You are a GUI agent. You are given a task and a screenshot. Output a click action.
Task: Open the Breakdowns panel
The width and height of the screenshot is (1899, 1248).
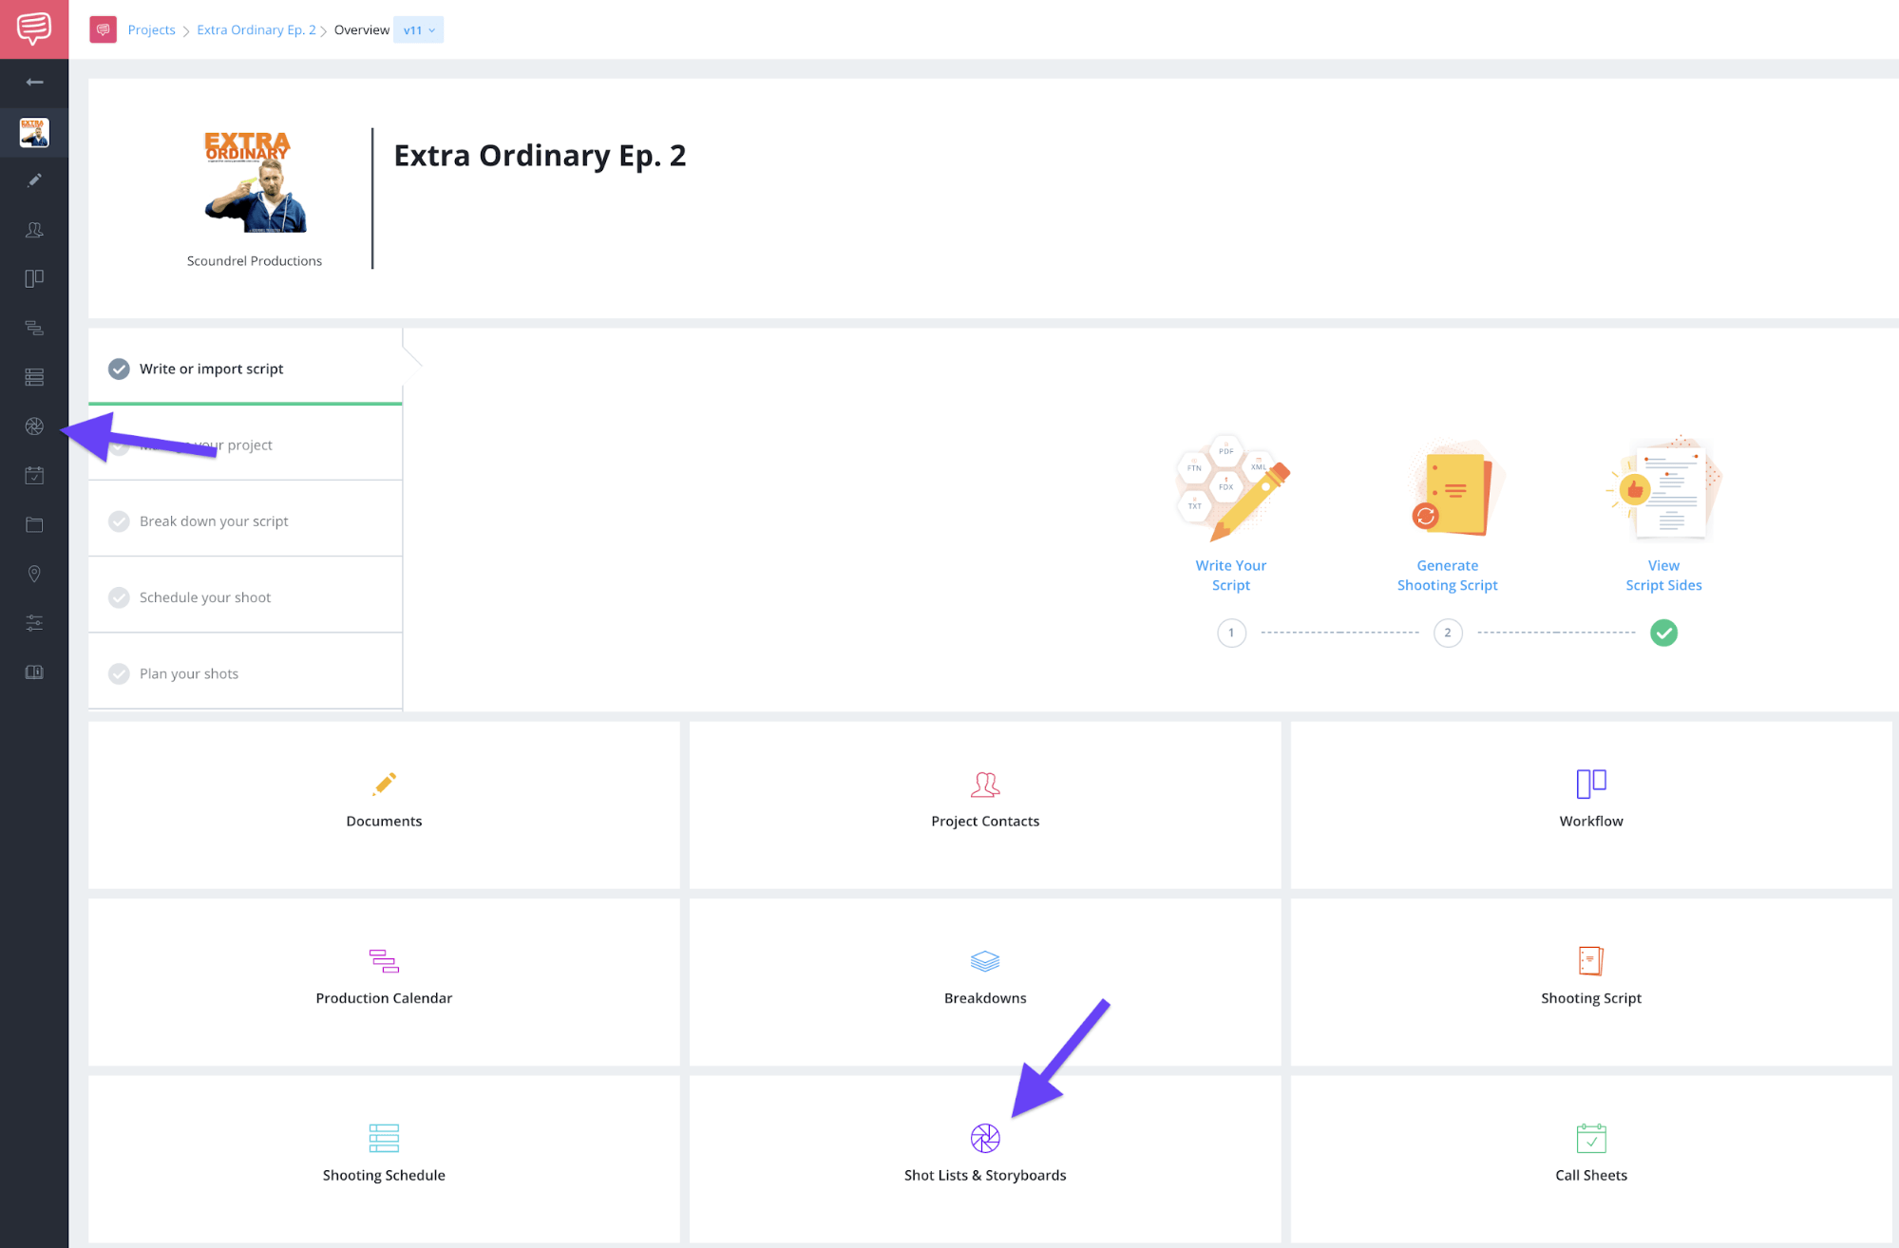click(x=985, y=975)
